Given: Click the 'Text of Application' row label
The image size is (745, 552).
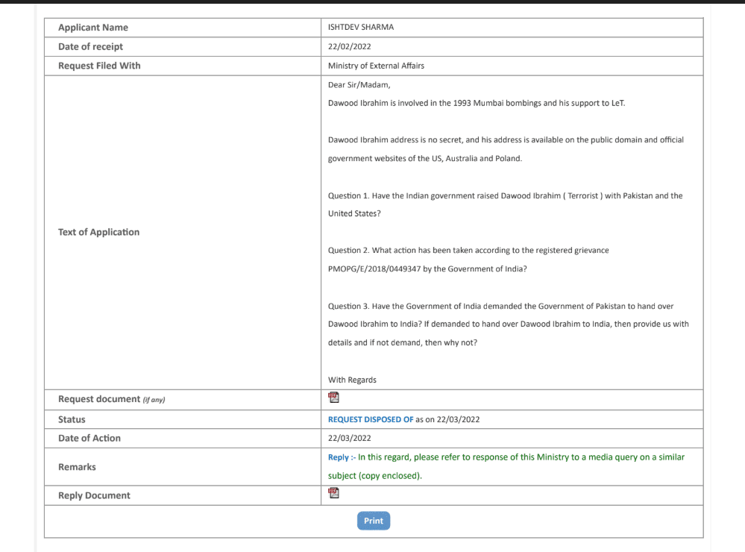Looking at the screenshot, I should point(98,232).
